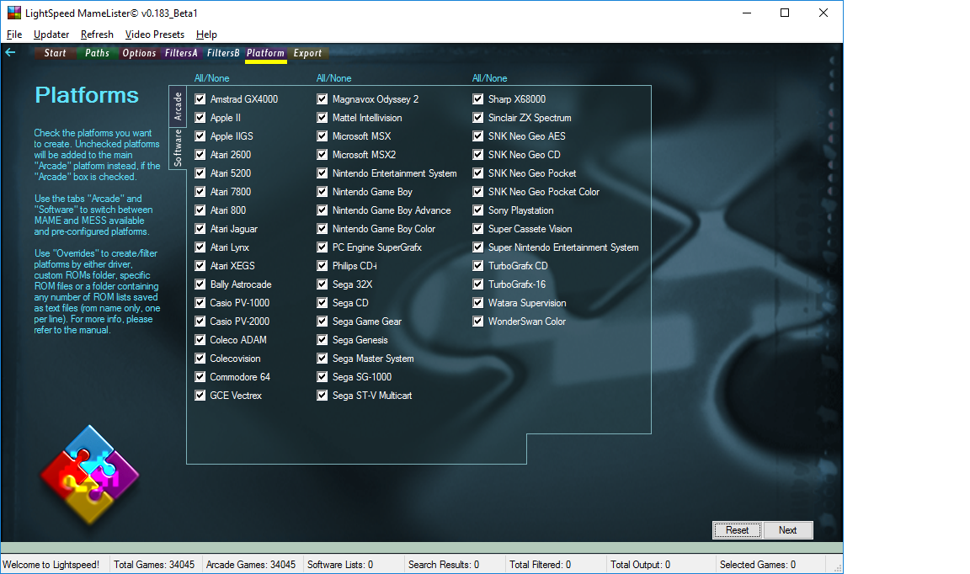
Task: Toggle the Sega ST-V Multicart checkbox
Action: point(322,396)
